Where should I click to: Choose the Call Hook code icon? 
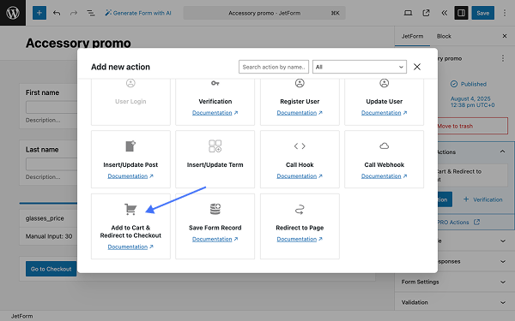[300, 146]
